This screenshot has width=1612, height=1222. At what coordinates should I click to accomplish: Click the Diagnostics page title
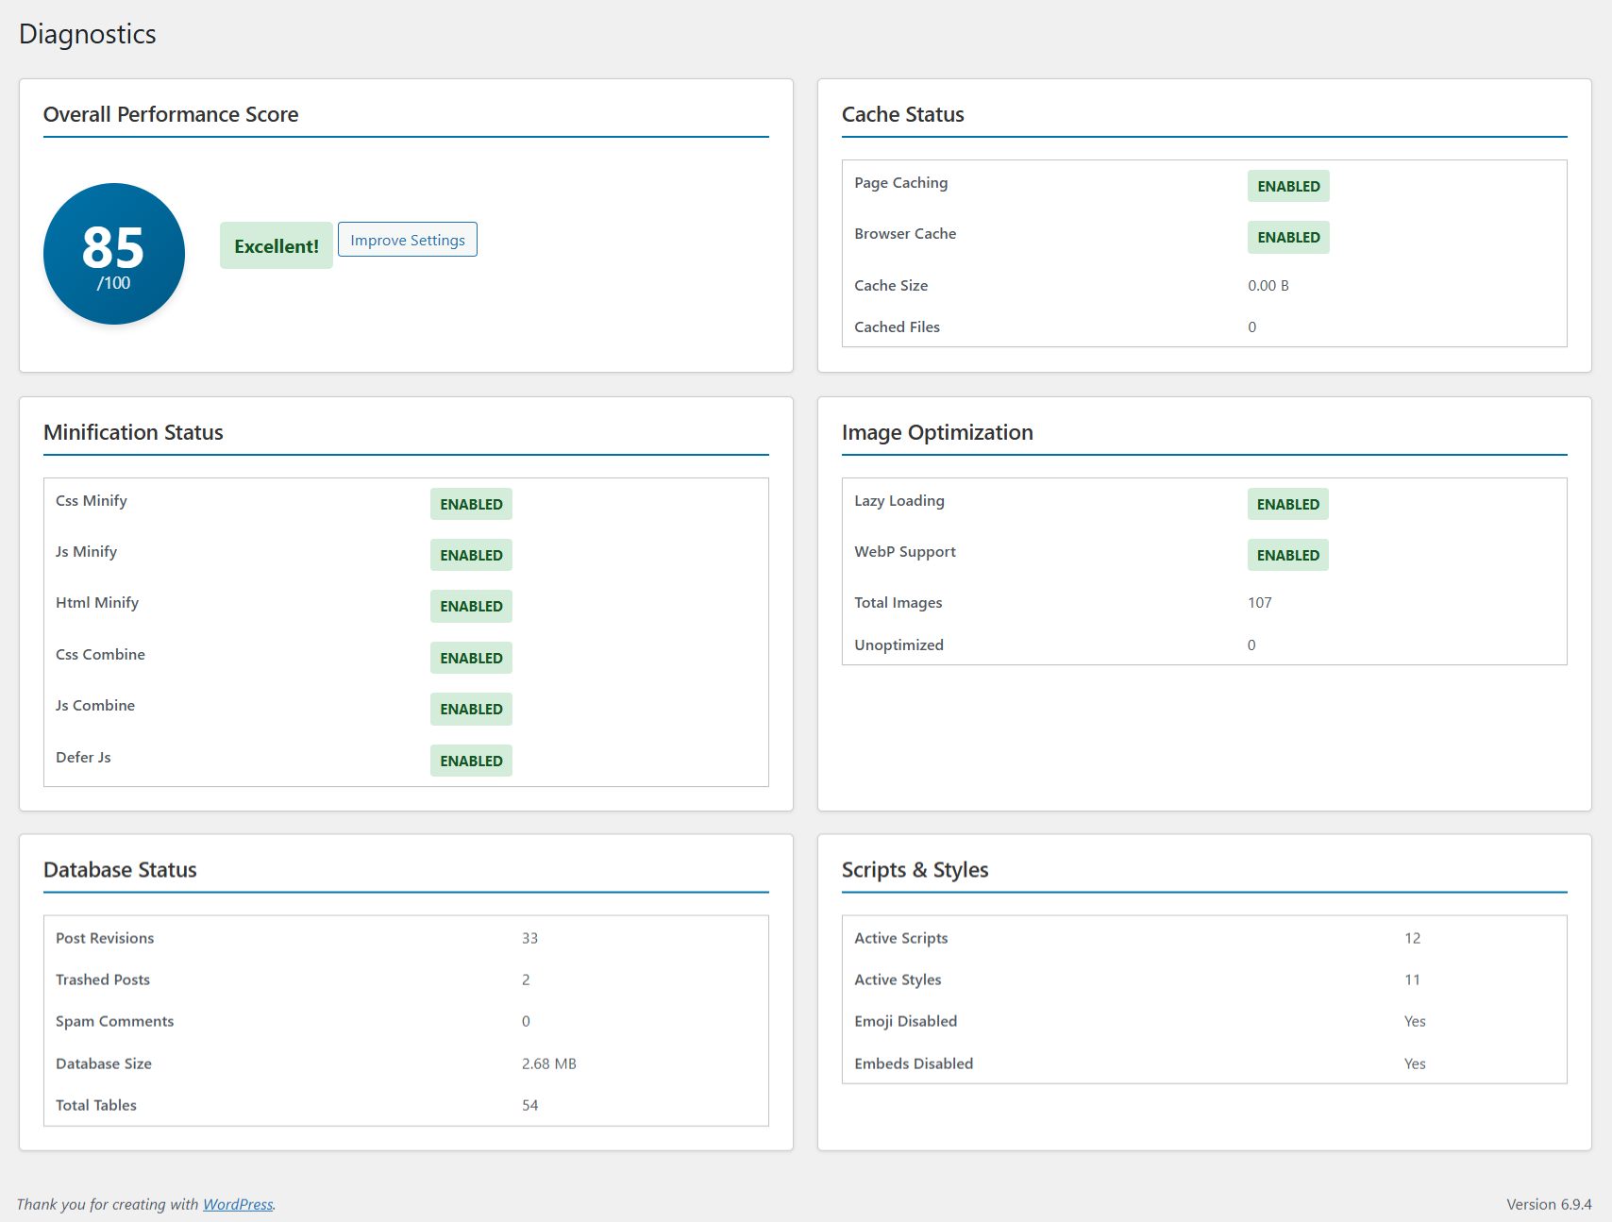(88, 34)
